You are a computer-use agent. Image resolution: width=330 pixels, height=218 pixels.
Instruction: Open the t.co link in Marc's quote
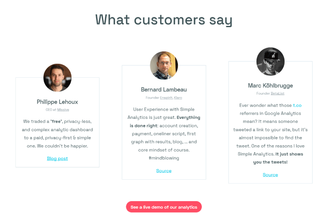click(297, 105)
